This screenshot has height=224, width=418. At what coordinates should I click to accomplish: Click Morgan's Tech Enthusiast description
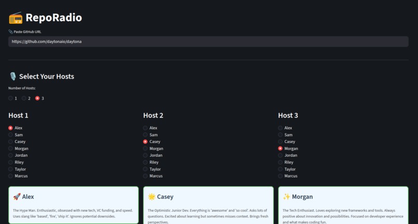tap(343, 216)
